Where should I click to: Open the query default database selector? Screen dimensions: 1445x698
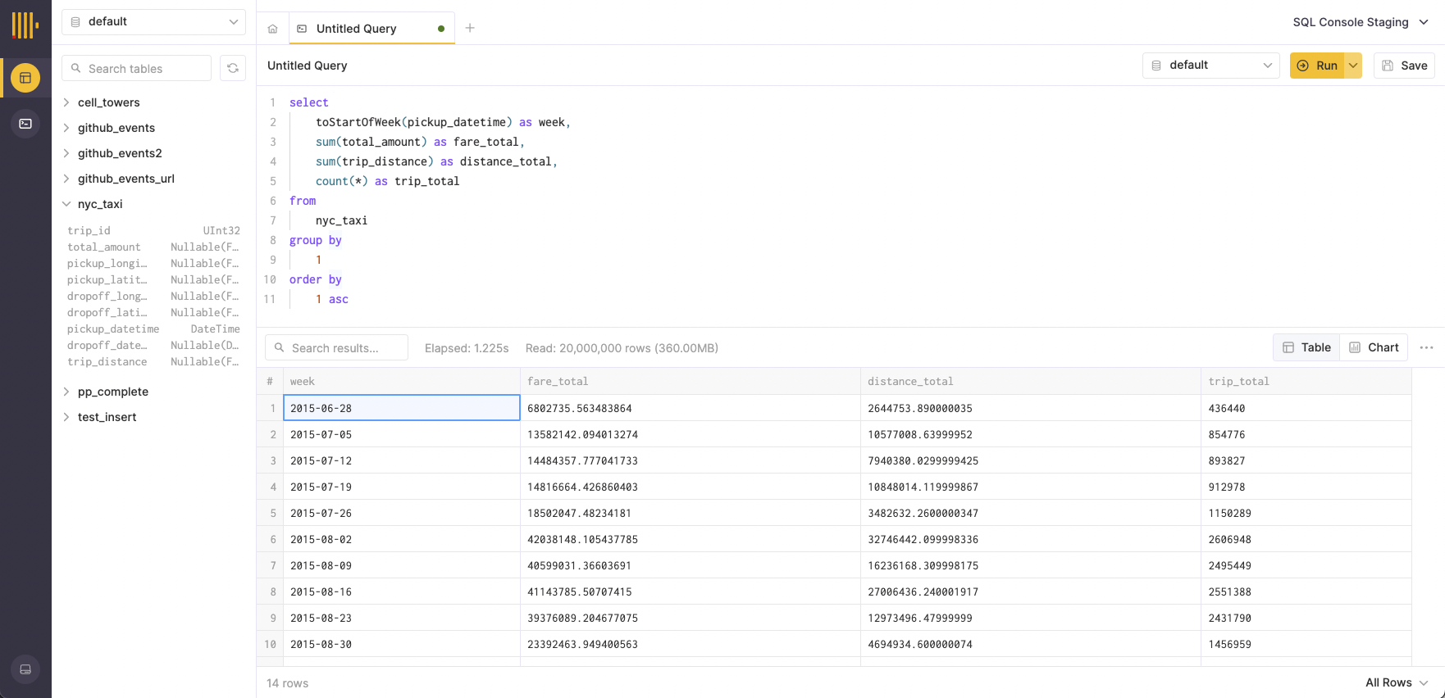click(x=1211, y=66)
